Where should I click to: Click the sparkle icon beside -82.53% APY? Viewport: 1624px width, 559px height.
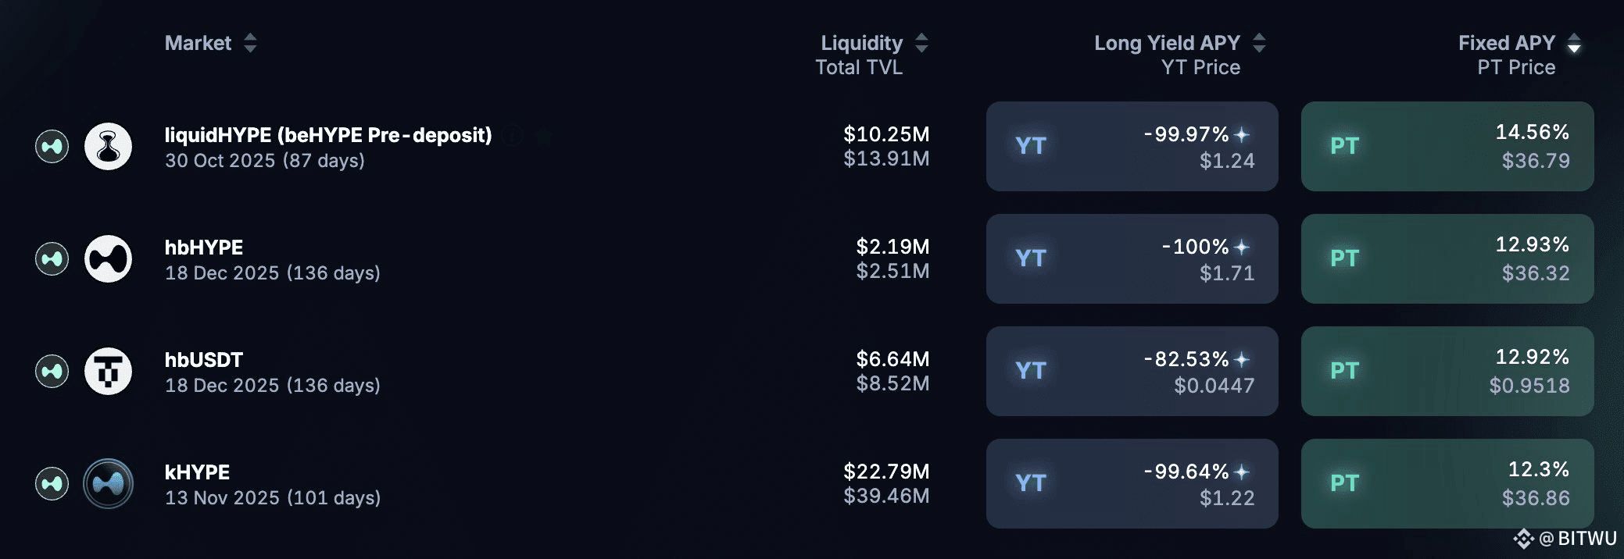pyautogui.click(x=1241, y=360)
